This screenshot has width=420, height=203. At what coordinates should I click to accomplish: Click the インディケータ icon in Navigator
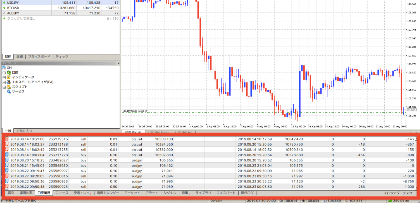pos(9,77)
